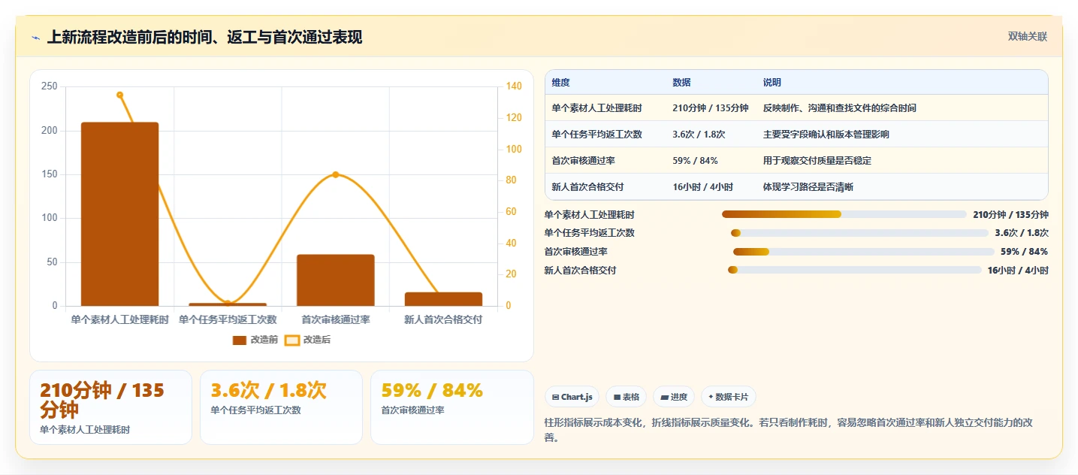1078x475 pixels.
Task: Click the 维度 column header
Action: click(x=561, y=83)
